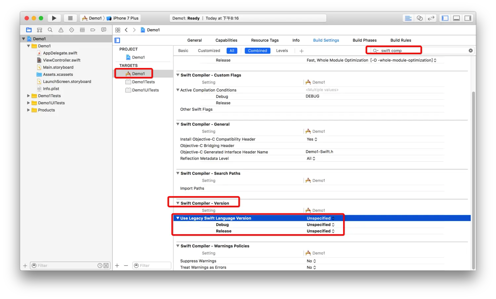Open the breakpoint navigator
Viewport: 496px width, 299px height.
pyautogui.click(x=93, y=30)
